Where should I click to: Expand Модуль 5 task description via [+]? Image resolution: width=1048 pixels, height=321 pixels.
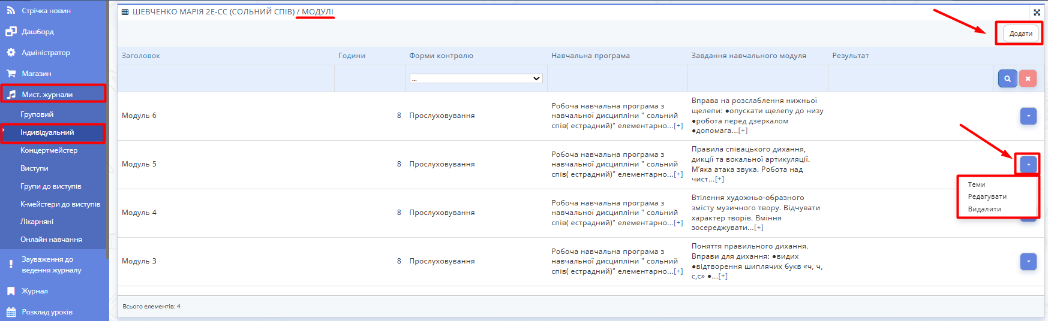pos(719,179)
